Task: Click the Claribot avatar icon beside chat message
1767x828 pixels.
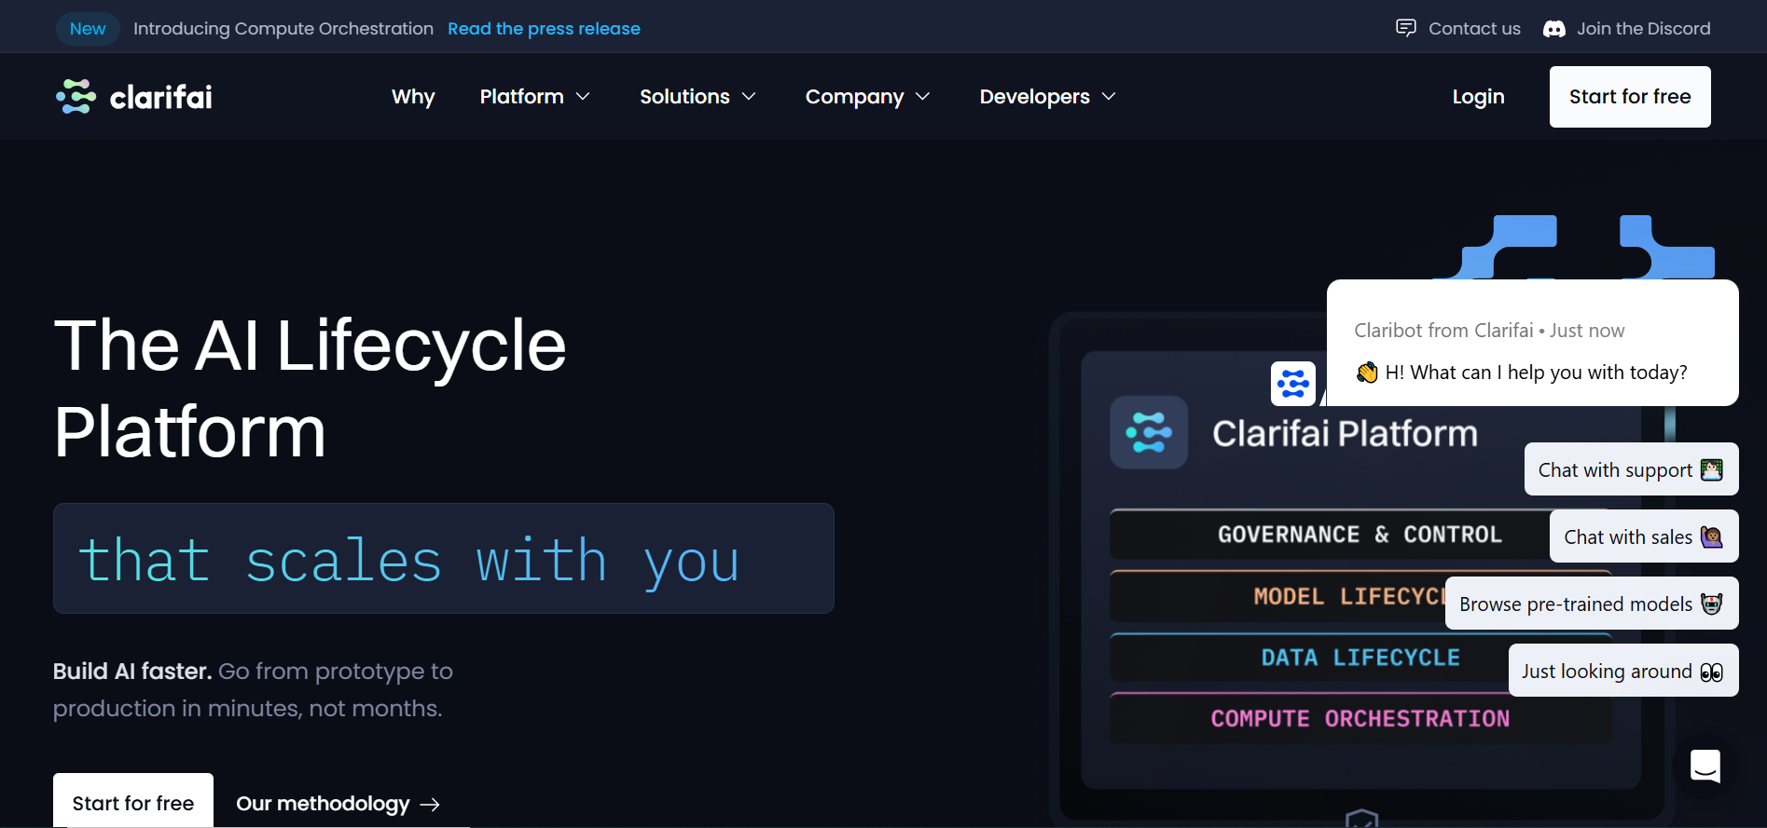Action: 1293,384
